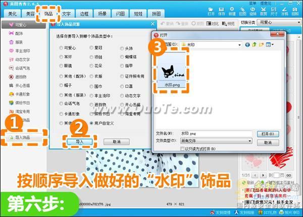Choose the 皇冠 radio option

click(x=91, y=48)
